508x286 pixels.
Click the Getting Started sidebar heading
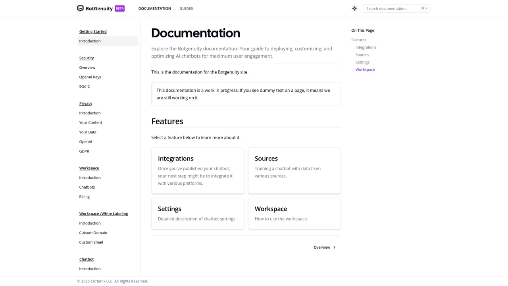93,31
